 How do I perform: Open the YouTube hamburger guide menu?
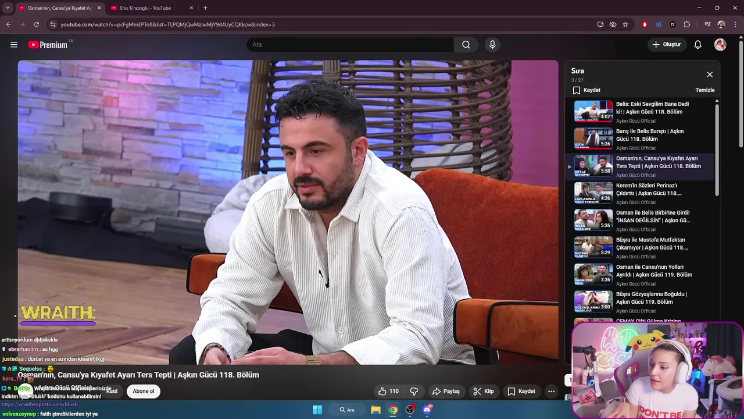pyautogui.click(x=14, y=44)
